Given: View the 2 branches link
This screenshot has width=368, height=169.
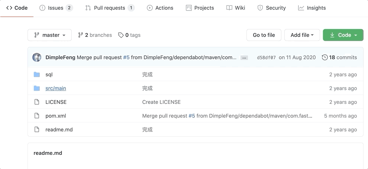Looking at the screenshot, I should (95, 35).
